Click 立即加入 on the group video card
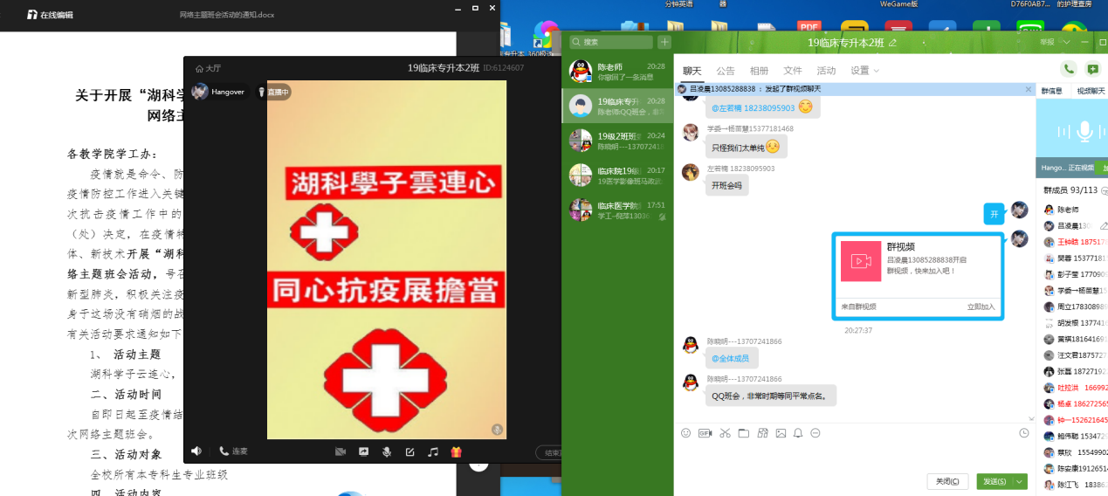Screen dimensions: 1108x496 coord(981,307)
